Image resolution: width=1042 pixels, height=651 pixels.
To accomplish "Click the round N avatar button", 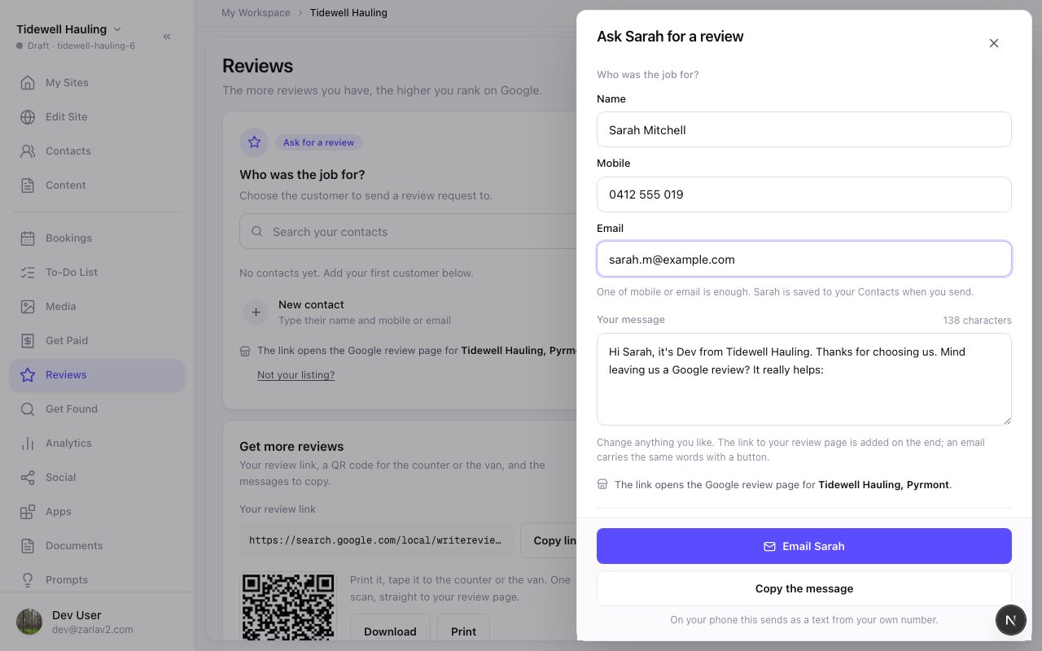I will pos(1010,620).
